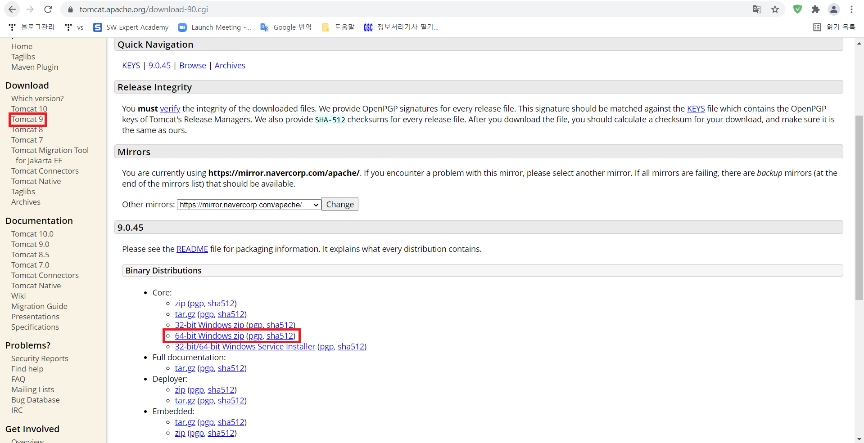
Task: Click the green shield extension icon
Action: [797, 9]
